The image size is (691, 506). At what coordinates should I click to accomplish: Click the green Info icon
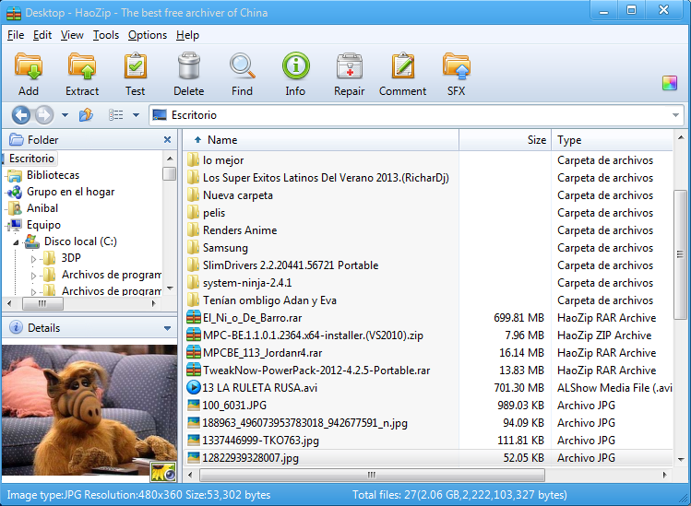click(296, 66)
